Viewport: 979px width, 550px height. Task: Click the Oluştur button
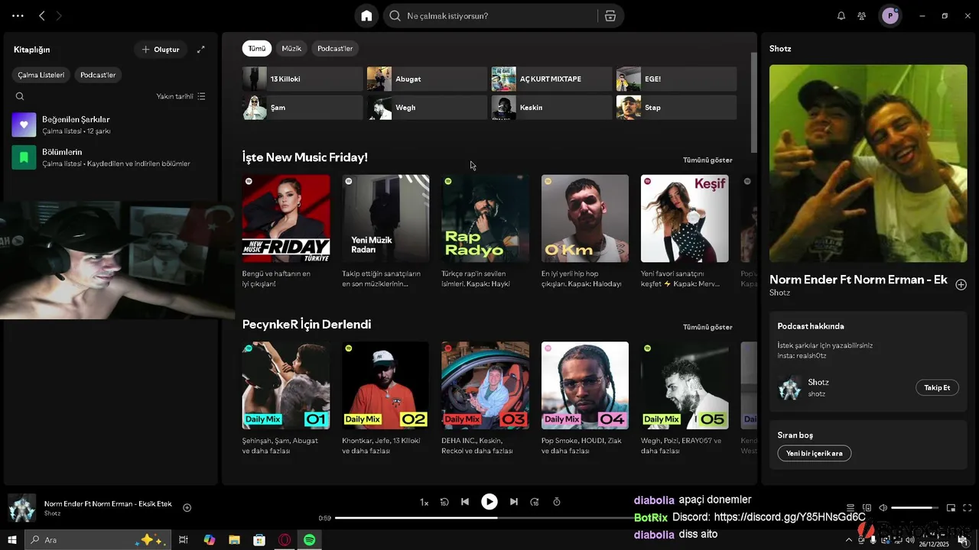(161, 50)
